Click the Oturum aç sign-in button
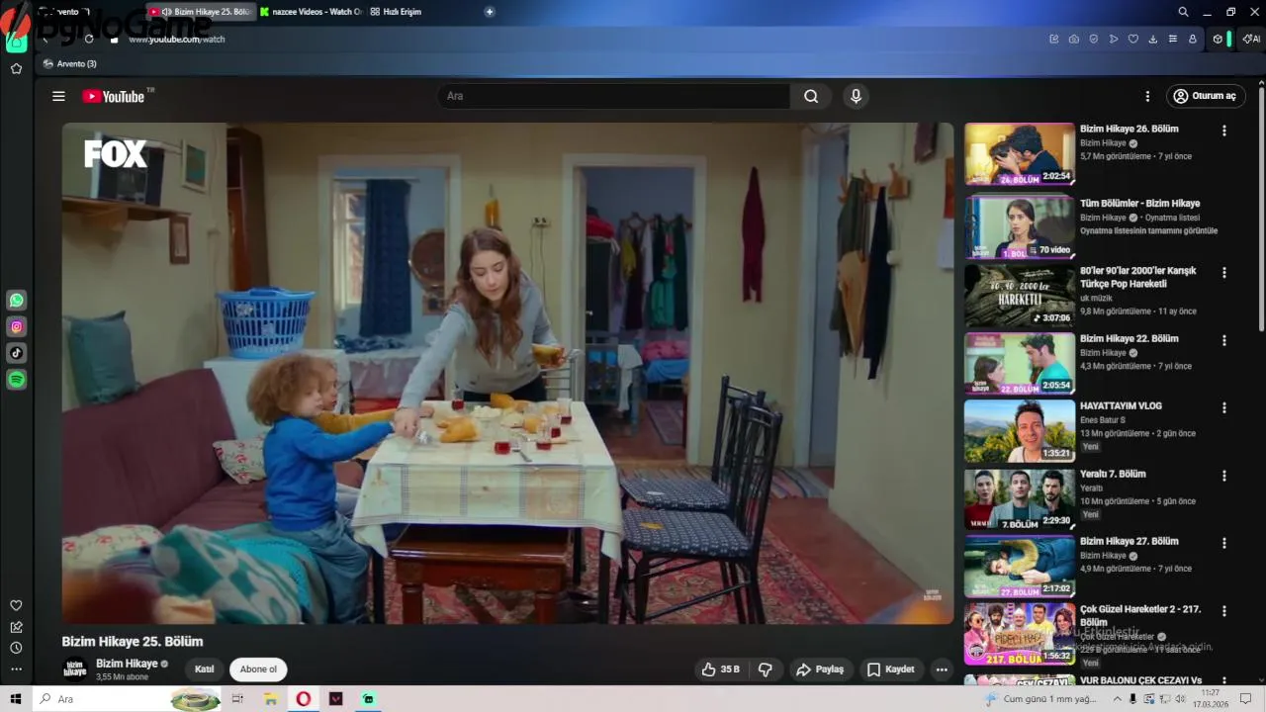Screen dimensions: 1266x712 (1206, 96)
